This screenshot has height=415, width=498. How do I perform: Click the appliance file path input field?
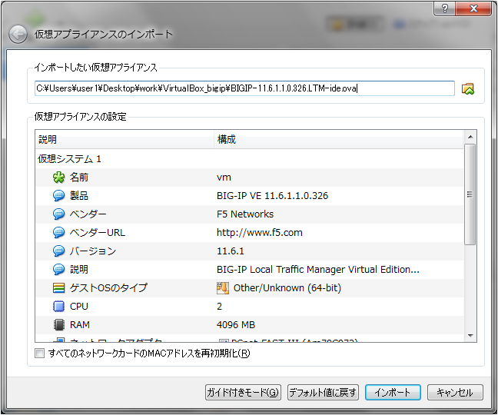[x=244, y=88]
